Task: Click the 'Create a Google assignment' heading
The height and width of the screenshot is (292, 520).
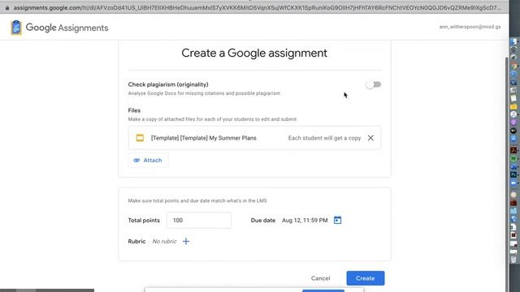Action: pyautogui.click(x=254, y=53)
